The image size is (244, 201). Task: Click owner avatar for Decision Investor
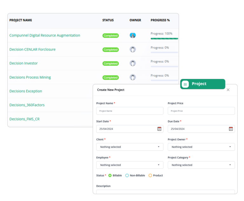pos(132,63)
